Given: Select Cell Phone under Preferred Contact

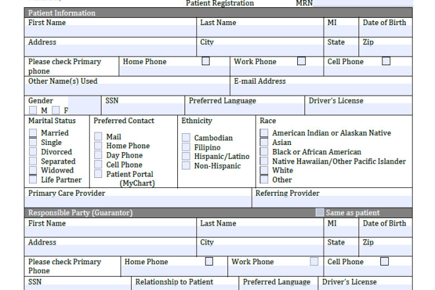Looking at the screenshot, I should (x=98, y=164).
